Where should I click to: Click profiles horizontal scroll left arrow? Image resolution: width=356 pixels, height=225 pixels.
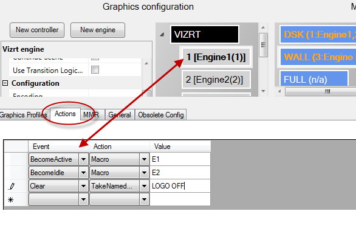click(x=279, y=91)
